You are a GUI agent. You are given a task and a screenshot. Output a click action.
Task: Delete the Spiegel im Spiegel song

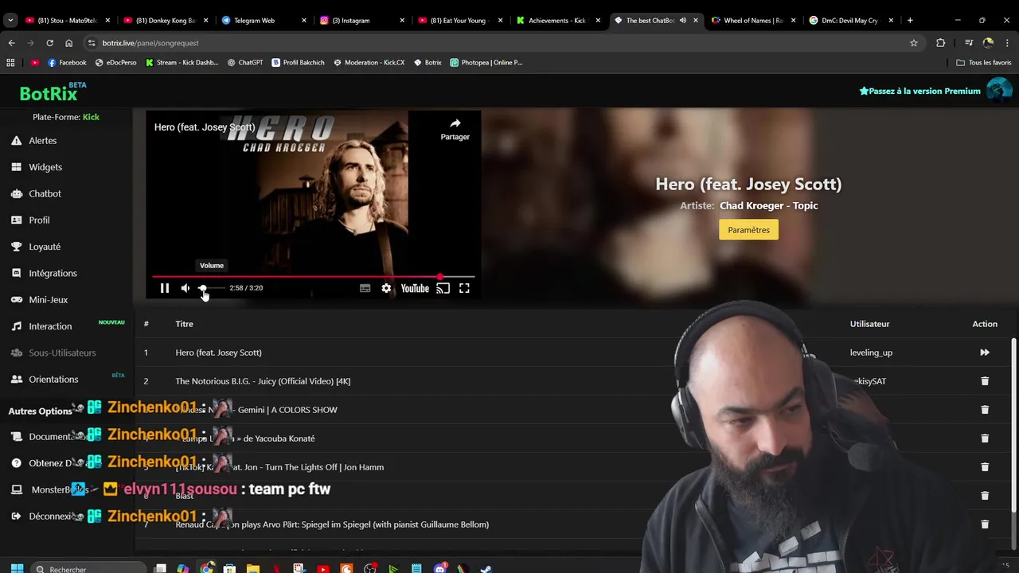point(985,524)
